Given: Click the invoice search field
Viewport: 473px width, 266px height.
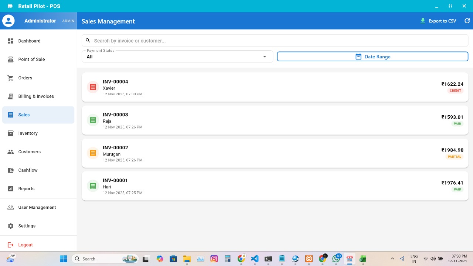Looking at the screenshot, I should coord(275,41).
